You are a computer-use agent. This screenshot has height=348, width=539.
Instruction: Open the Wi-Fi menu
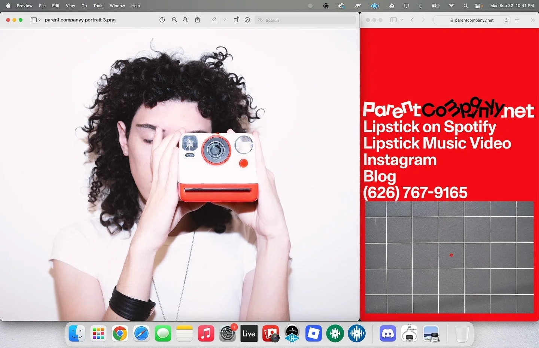click(x=451, y=6)
